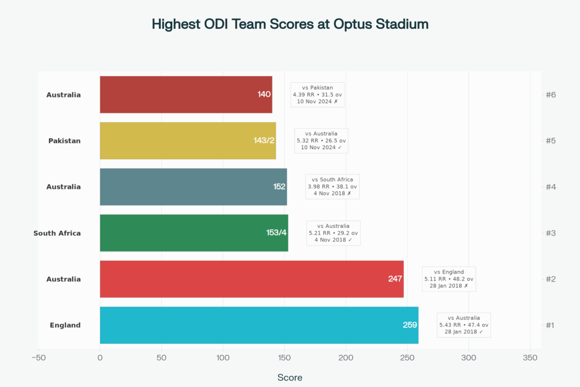Viewport: 580px width, 387px height.
Task: Click Pakistan's yellow bar
Action: [187, 141]
